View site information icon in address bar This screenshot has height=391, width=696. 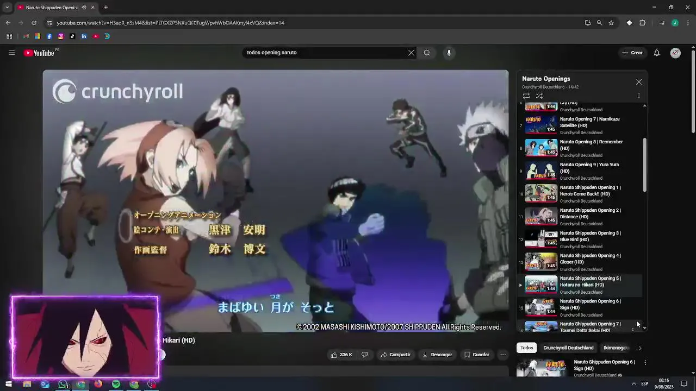coord(49,23)
